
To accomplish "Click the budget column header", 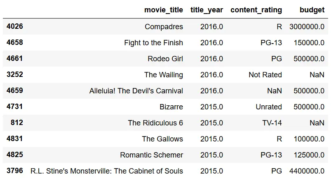I will [x=312, y=10].
